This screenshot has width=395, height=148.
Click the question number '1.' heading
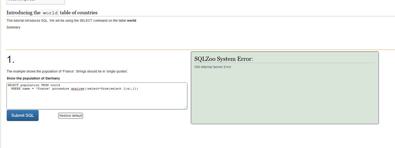click(11, 60)
